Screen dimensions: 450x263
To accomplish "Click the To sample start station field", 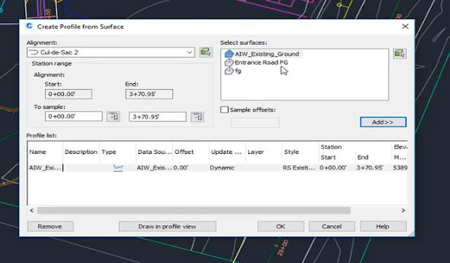I will pos(73,116).
